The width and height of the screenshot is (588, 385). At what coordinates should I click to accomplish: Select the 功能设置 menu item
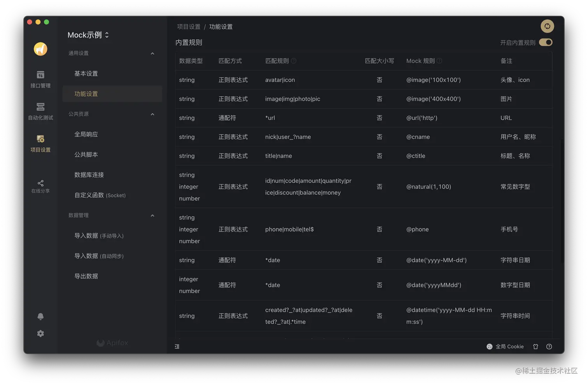86,94
